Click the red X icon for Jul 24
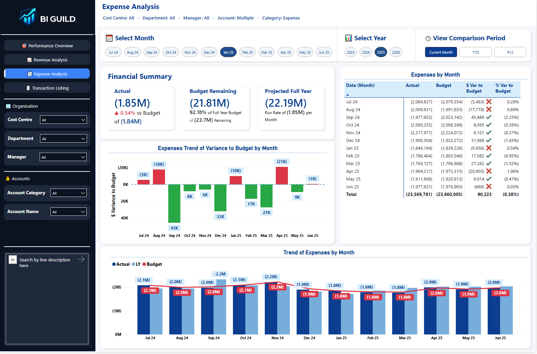Image resolution: width=537 pixels, height=354 pixels. pyautogui.click(x=489, y=102)
